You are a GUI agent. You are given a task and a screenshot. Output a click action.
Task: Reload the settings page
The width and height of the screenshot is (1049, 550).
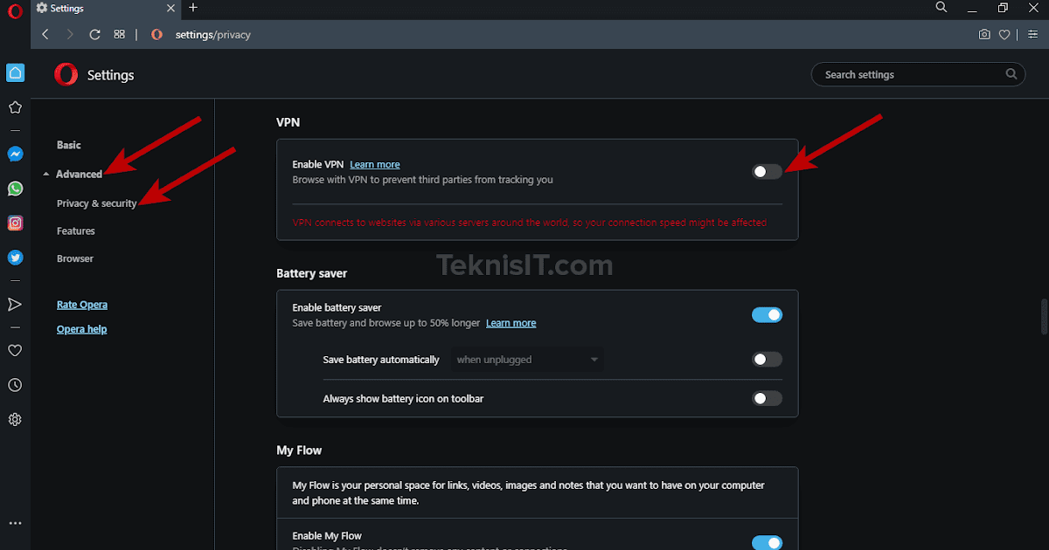[95, 35]
